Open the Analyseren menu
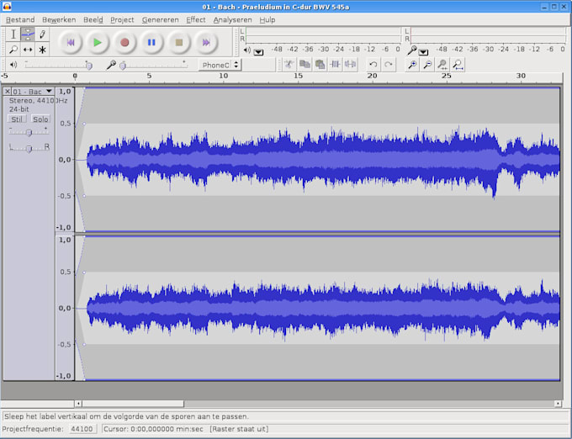The image size is (572, 439). 231,19
